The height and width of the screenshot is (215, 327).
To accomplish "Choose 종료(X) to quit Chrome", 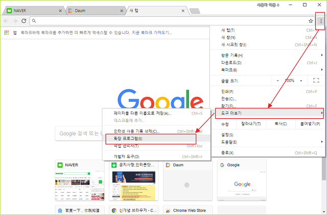I will point(268,153).
